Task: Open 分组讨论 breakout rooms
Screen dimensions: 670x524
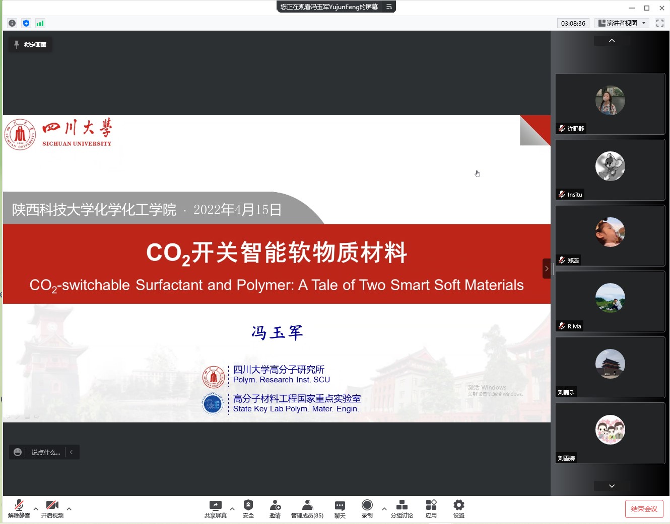Action: click(401, 508)
